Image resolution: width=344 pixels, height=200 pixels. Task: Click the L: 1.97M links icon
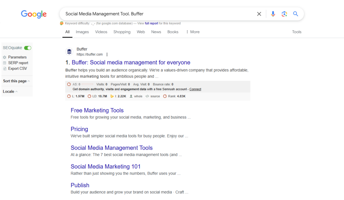point(69,96)
